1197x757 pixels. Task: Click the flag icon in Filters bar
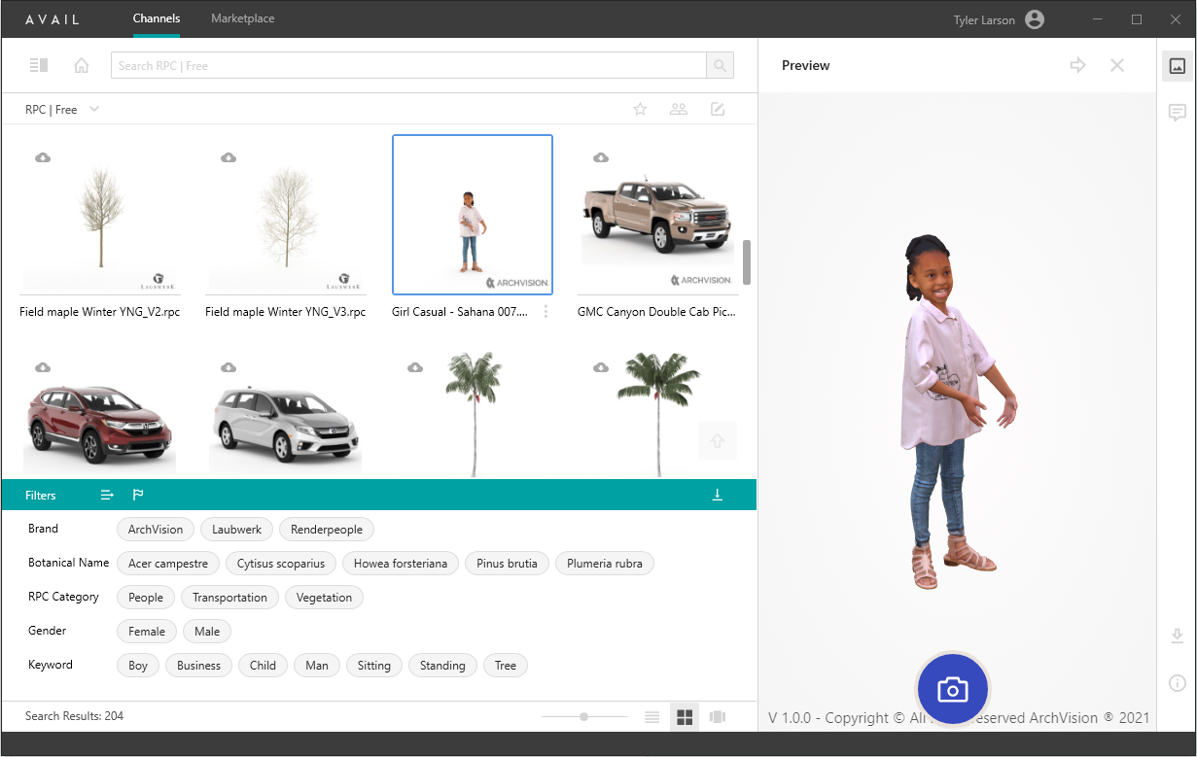pos(138,495)
